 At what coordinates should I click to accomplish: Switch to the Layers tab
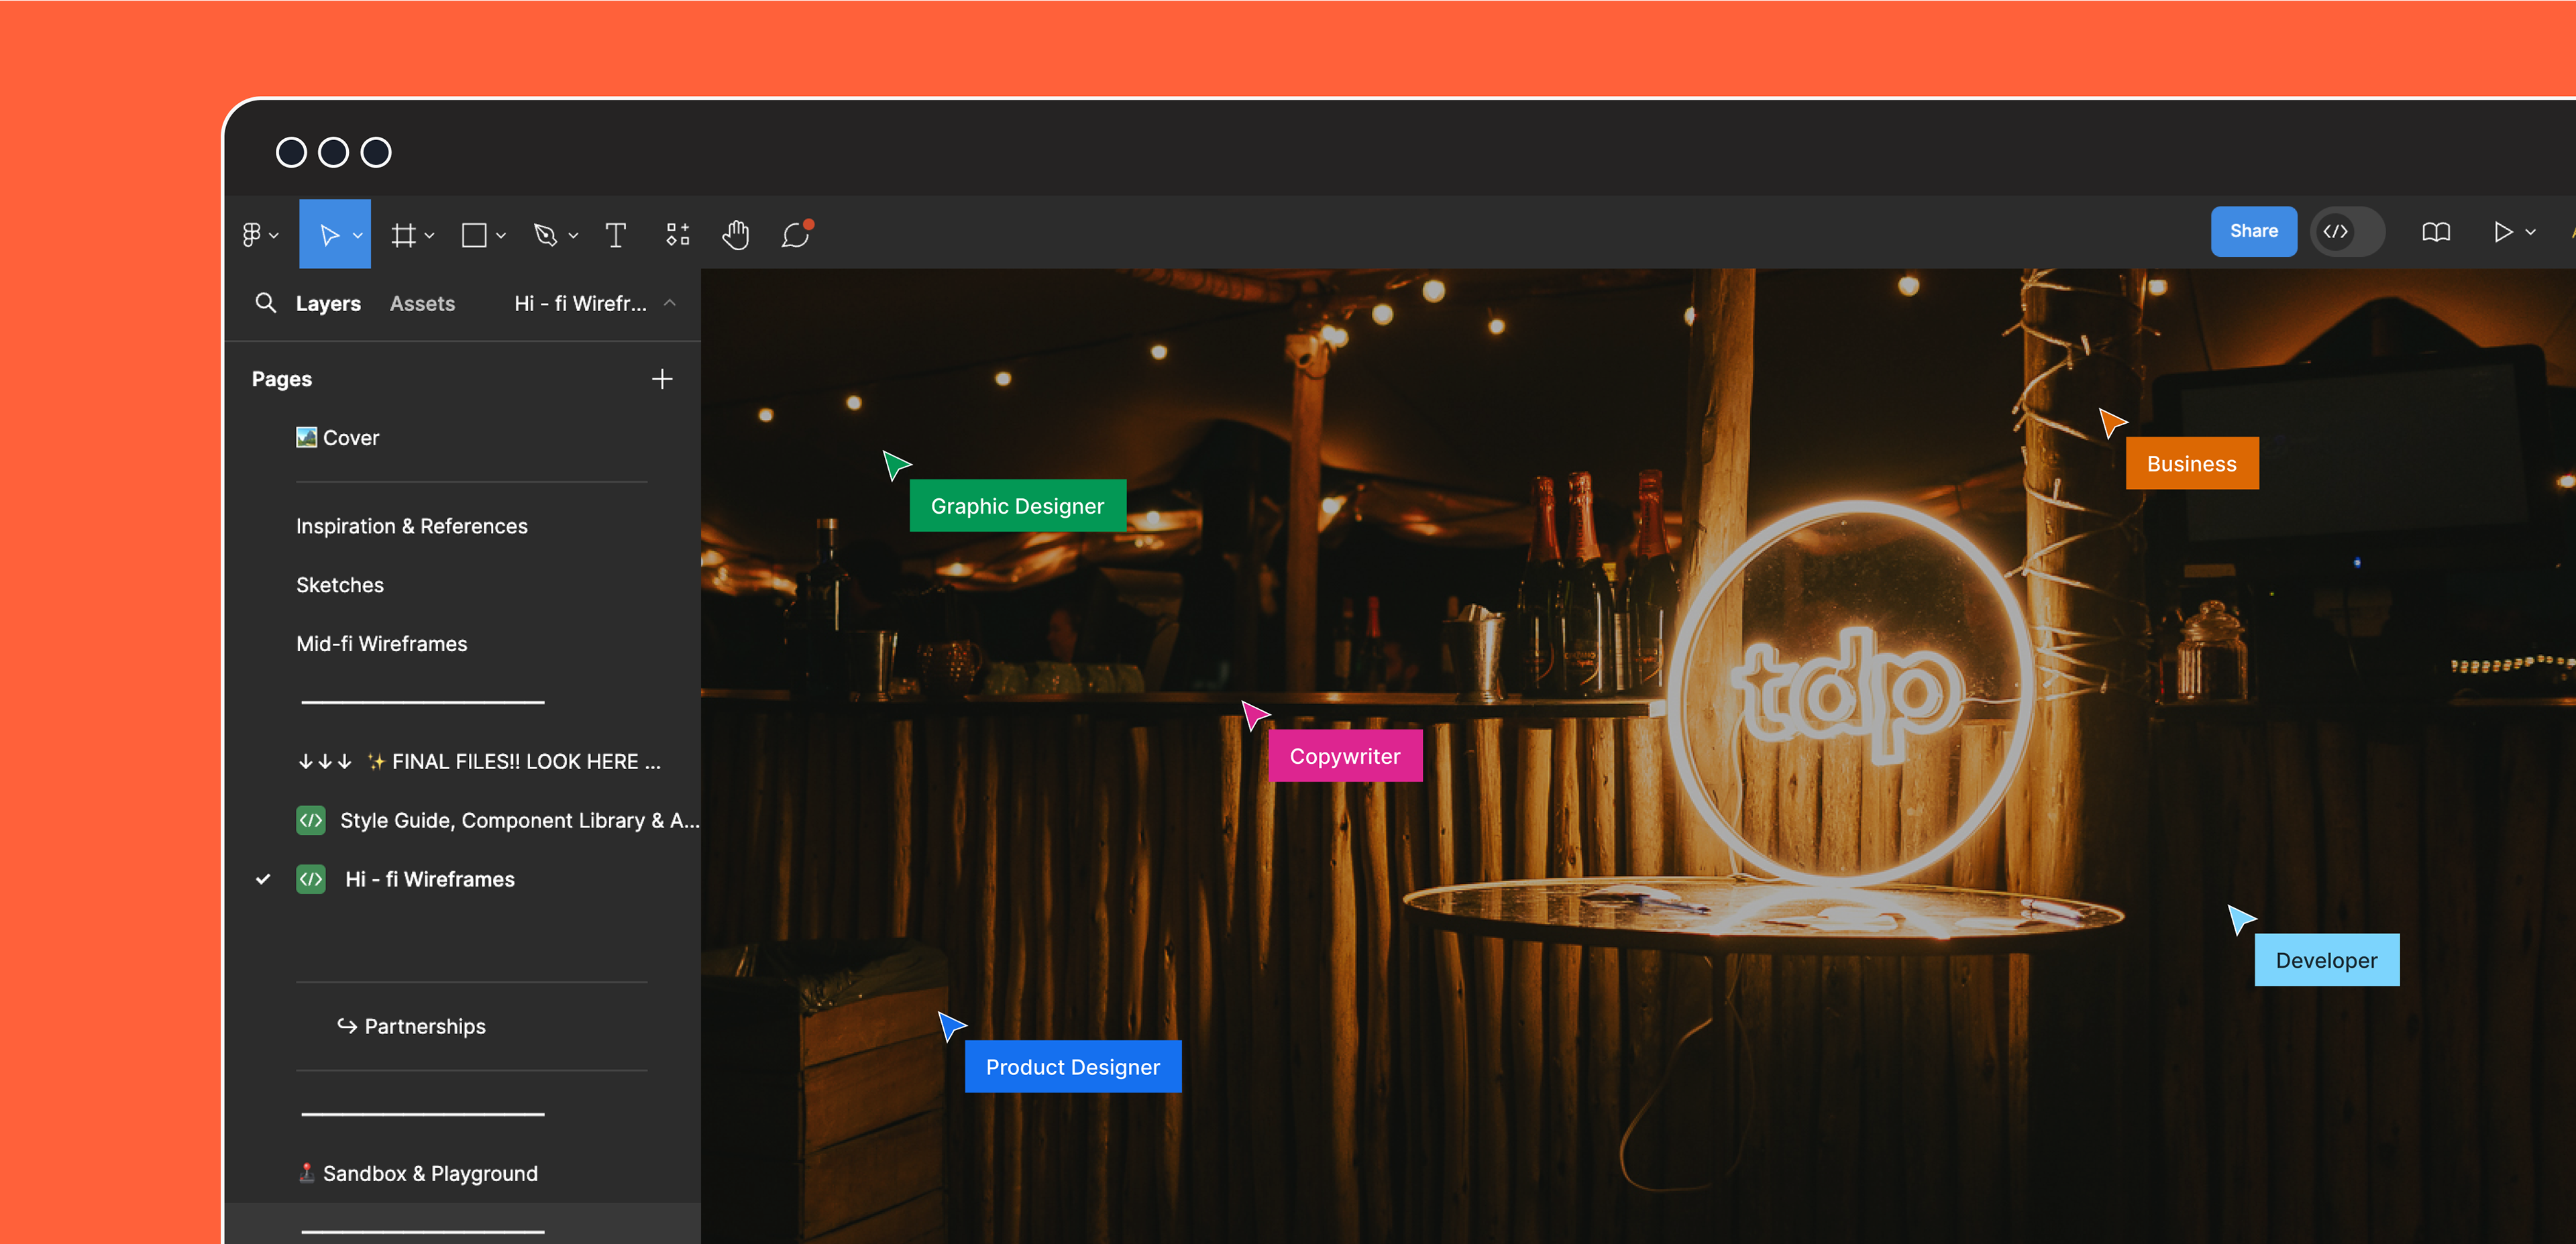coord(328,303)
